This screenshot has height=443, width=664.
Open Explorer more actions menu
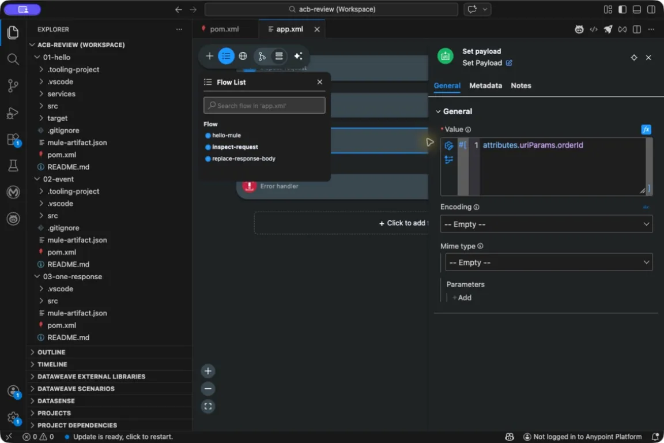pyautogui.click(x=179, y=29)
